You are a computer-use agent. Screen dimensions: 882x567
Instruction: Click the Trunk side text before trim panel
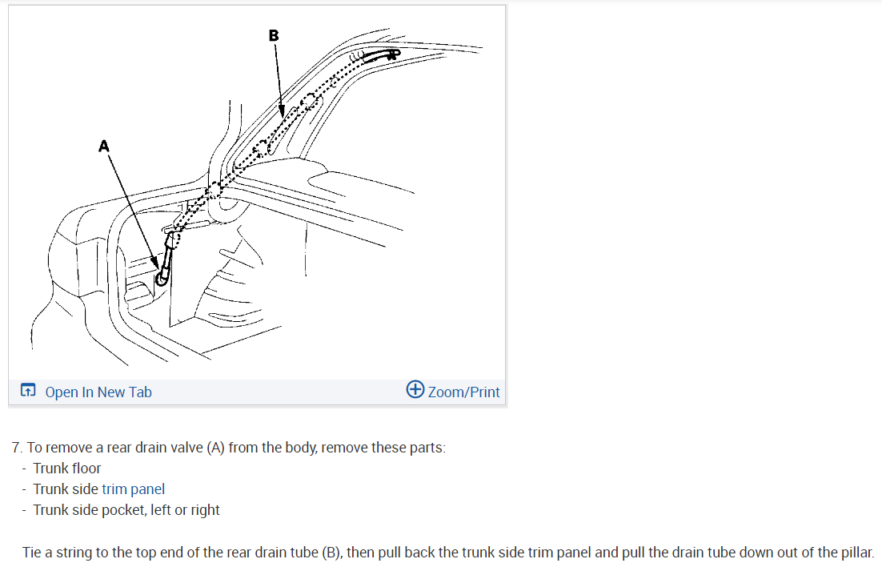(x=66, y=489)
